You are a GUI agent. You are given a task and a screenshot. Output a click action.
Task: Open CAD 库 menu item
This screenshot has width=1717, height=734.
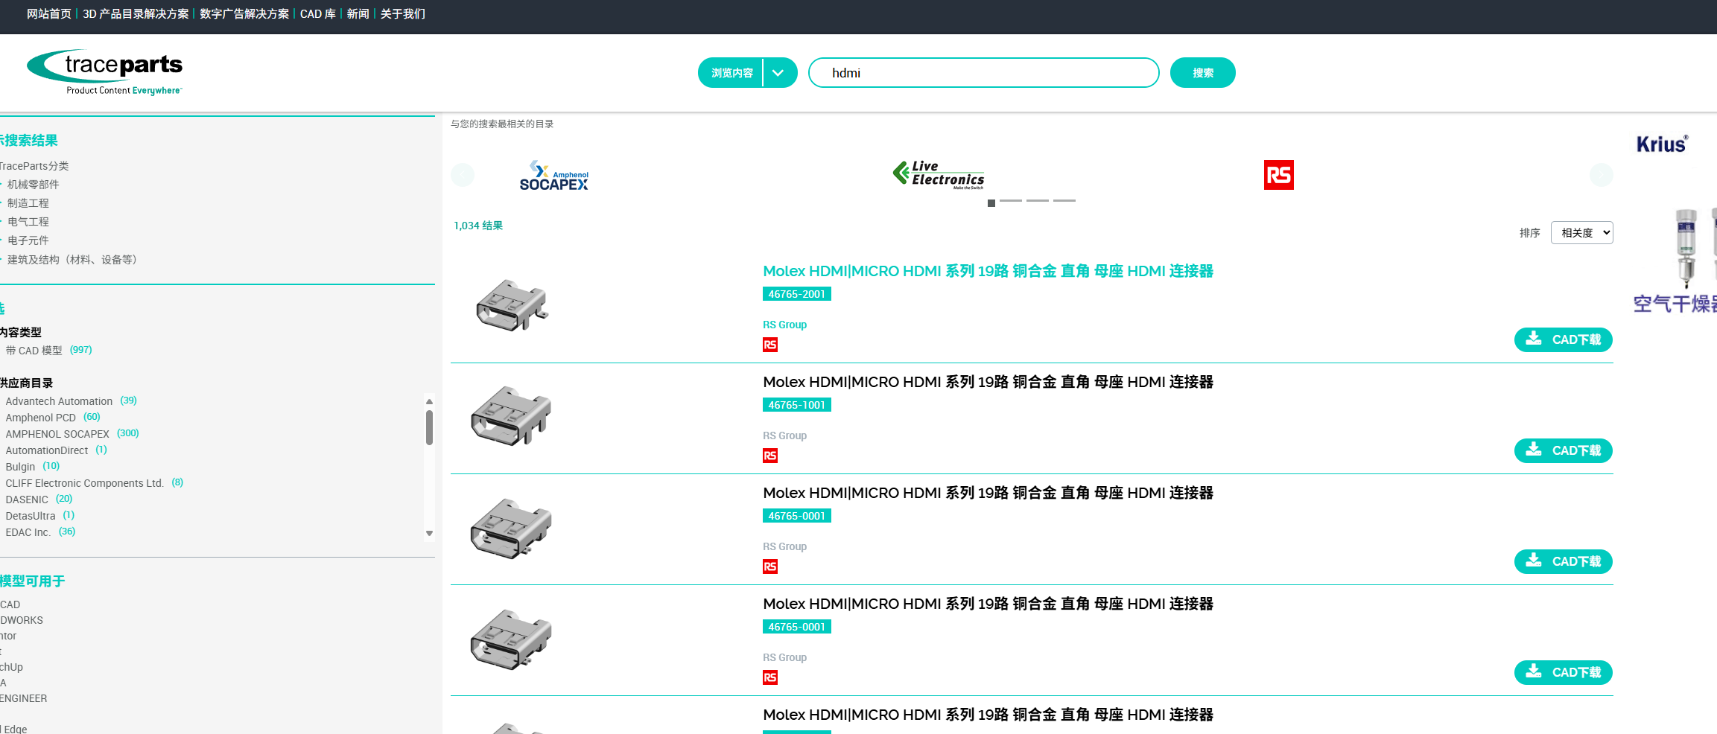coord(318,14)
